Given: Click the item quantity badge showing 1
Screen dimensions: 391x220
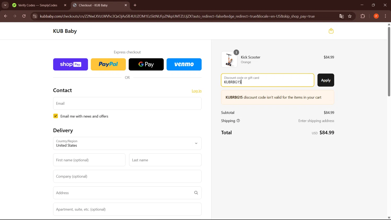Looking at the screenshot, I should (236, 52).
